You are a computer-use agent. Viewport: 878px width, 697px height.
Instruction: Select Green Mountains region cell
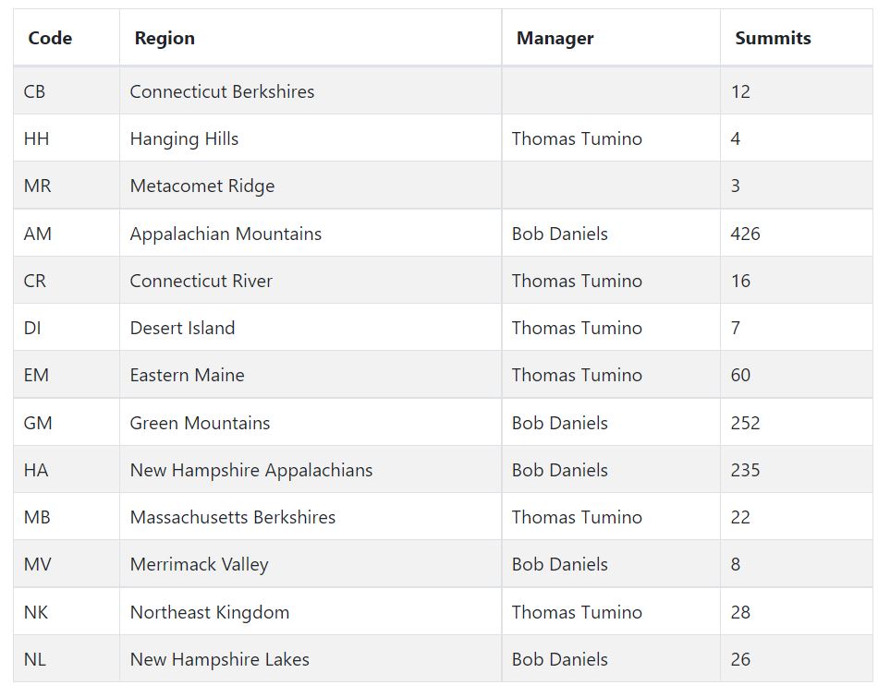311,422
